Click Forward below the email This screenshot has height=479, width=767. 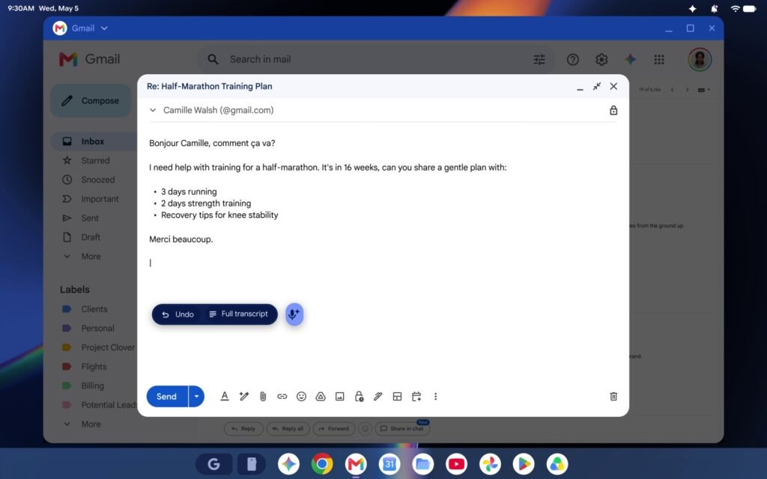pyautogui.click(x=334, y=429)
